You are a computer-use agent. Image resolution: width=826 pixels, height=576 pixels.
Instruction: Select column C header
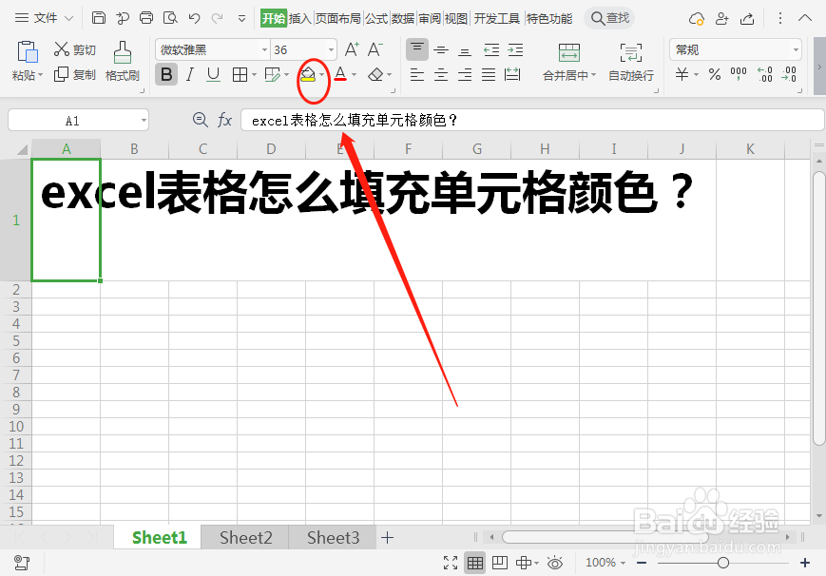[x=202, y=149]
